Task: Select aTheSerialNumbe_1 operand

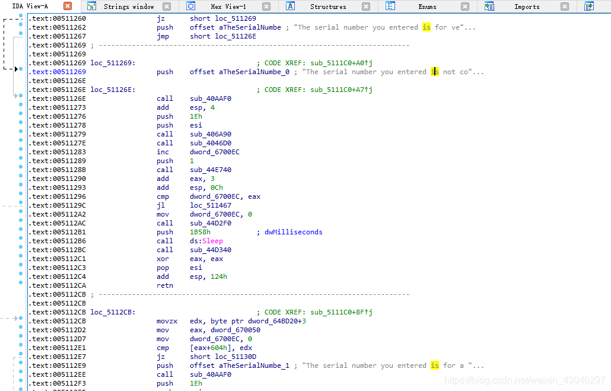Action: [254, 365]
